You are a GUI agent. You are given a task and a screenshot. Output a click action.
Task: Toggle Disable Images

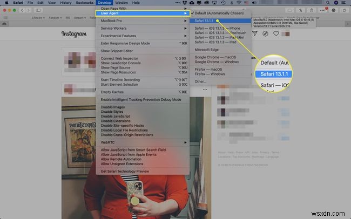pyautogui.click(x=143, y=107)
